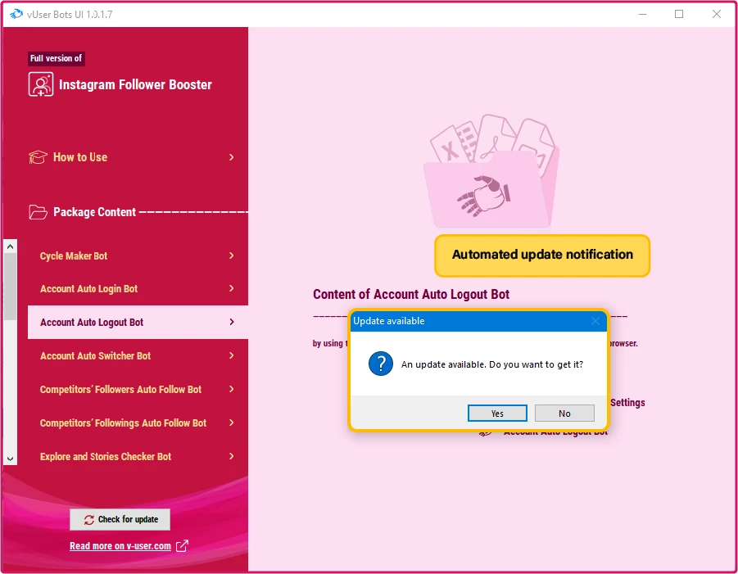Select Cycle Maker Bot in the package list
The image size is (738, 574).
pos(138,255)
